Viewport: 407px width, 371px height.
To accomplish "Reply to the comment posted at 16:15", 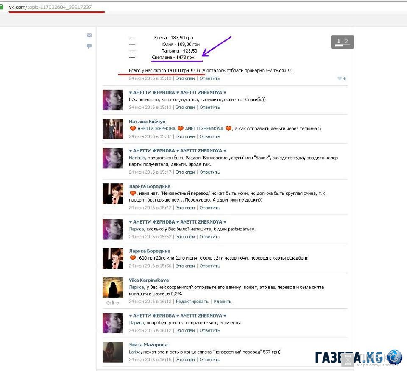I will tap(209, 360).
